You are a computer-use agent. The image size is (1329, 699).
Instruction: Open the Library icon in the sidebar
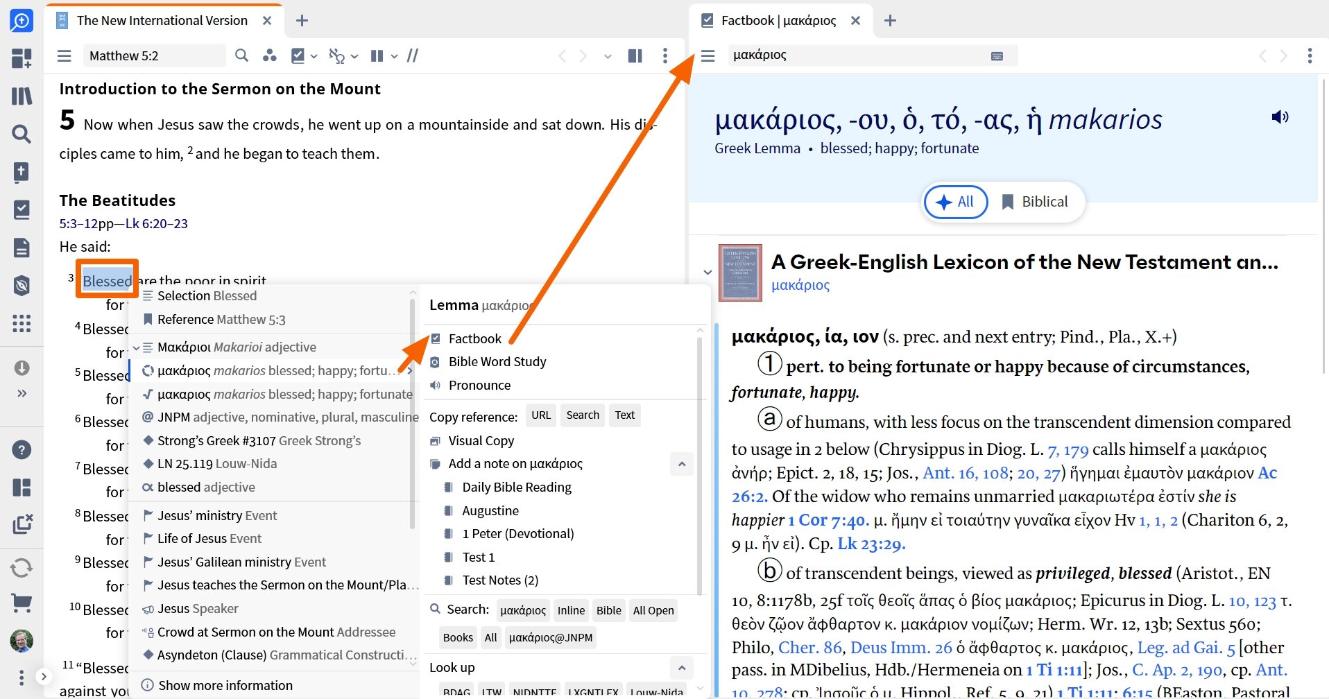[x=22, y=96]
